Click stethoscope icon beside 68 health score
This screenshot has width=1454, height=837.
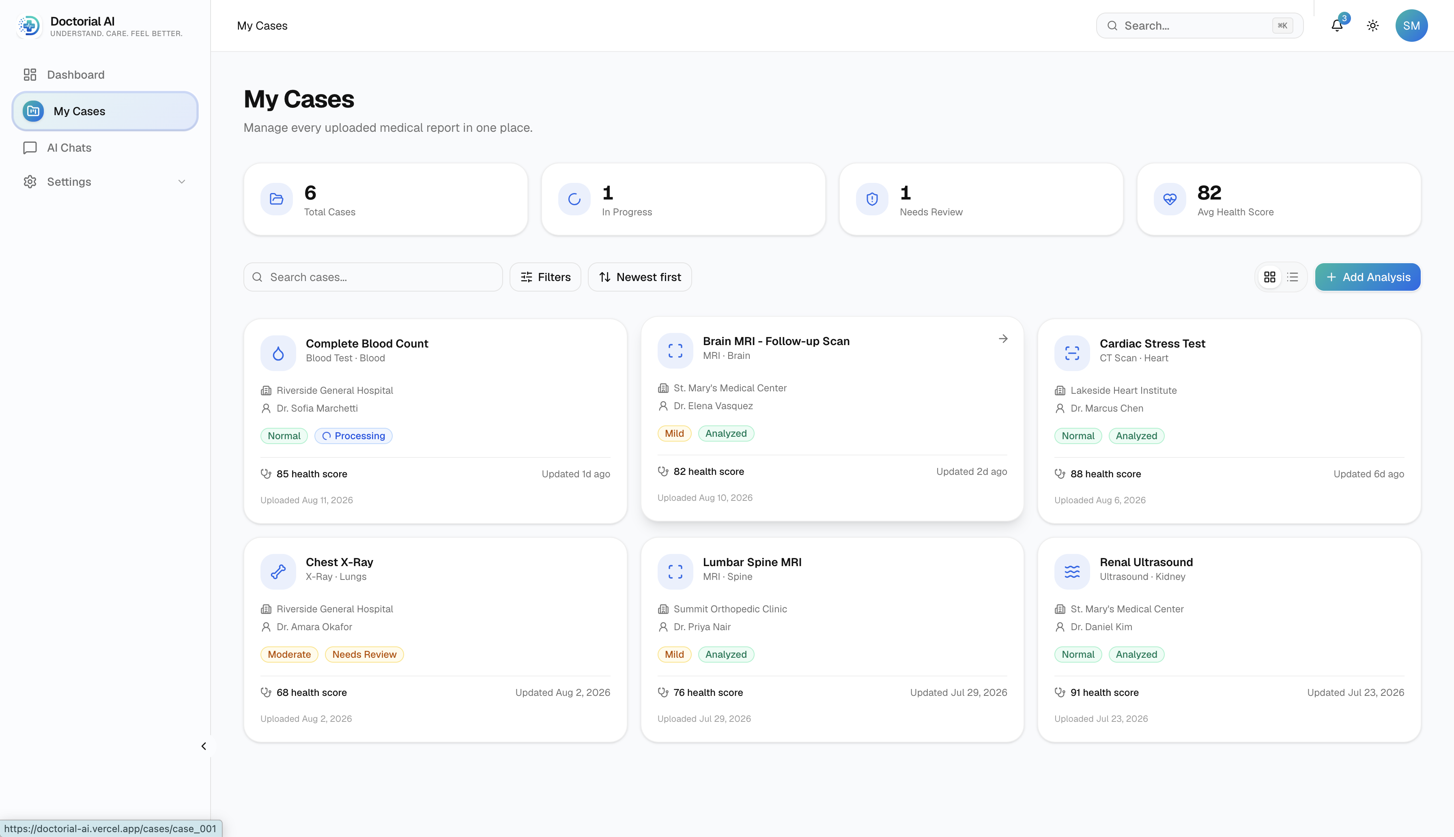point(266,692)
